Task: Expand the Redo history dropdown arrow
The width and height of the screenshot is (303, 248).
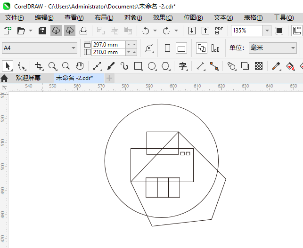Action: pos(176,31)
